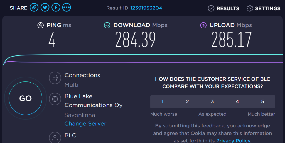Screen dimensions: 285x143
Task: Click the Connections multi icon
Action: [55, 78]
